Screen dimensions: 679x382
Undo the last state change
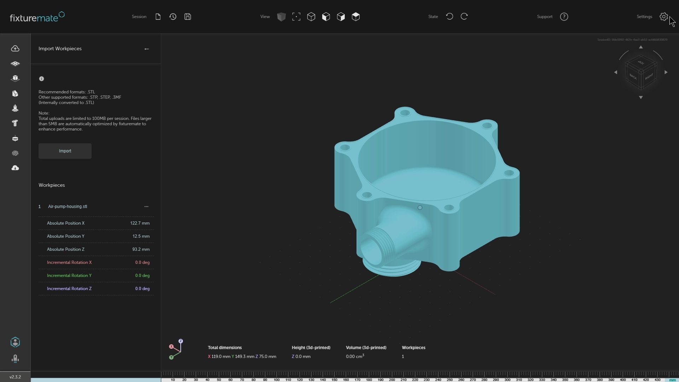point(449,16)
